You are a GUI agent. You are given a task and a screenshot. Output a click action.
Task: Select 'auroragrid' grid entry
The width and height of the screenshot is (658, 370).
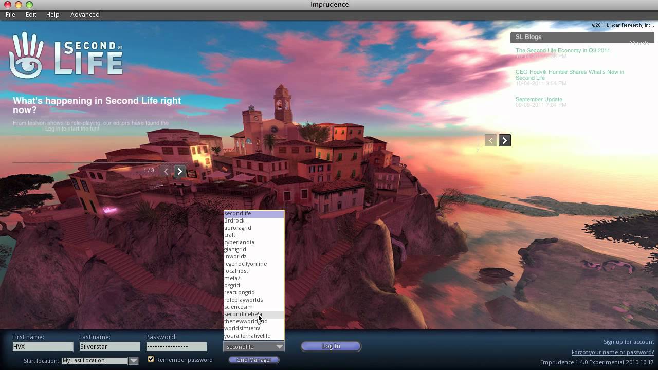253,228
